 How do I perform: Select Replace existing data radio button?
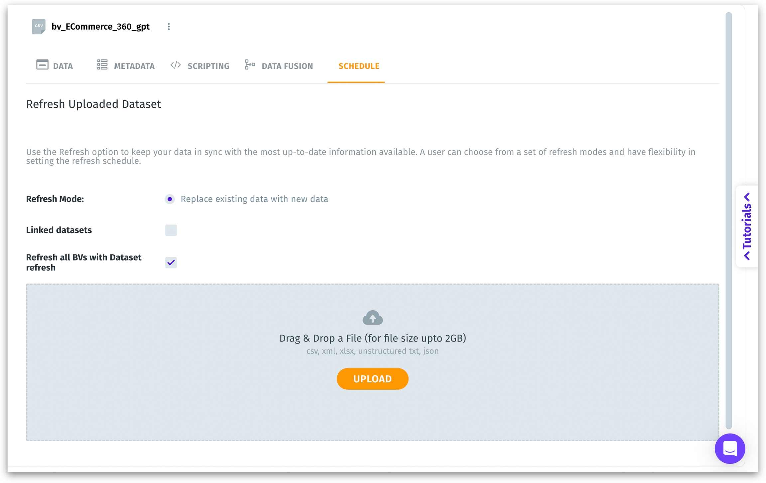(170, 199)
